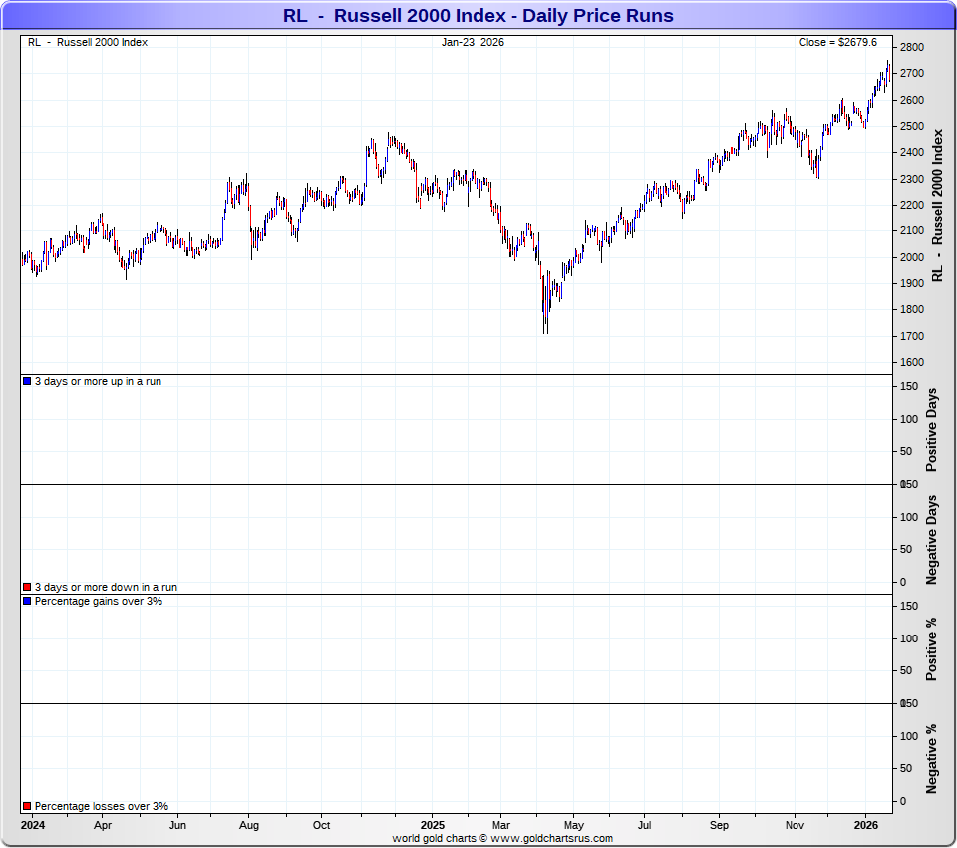
Task: Click the '3 days or more down in a run' legend text
Action: tap(106, 587)
